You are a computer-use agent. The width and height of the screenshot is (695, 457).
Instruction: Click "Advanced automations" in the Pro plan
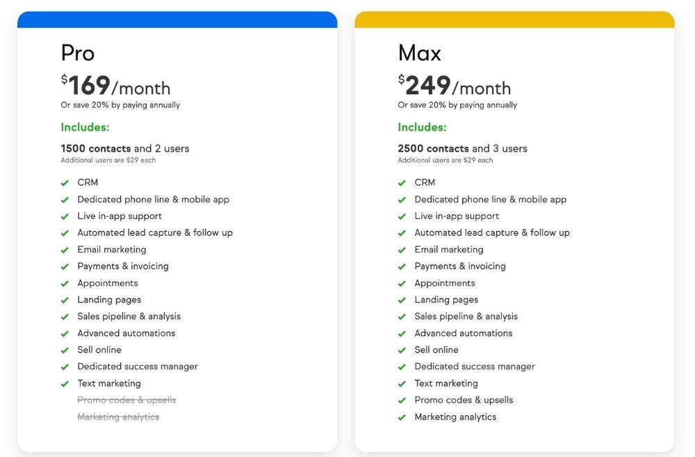pos(126,333)
